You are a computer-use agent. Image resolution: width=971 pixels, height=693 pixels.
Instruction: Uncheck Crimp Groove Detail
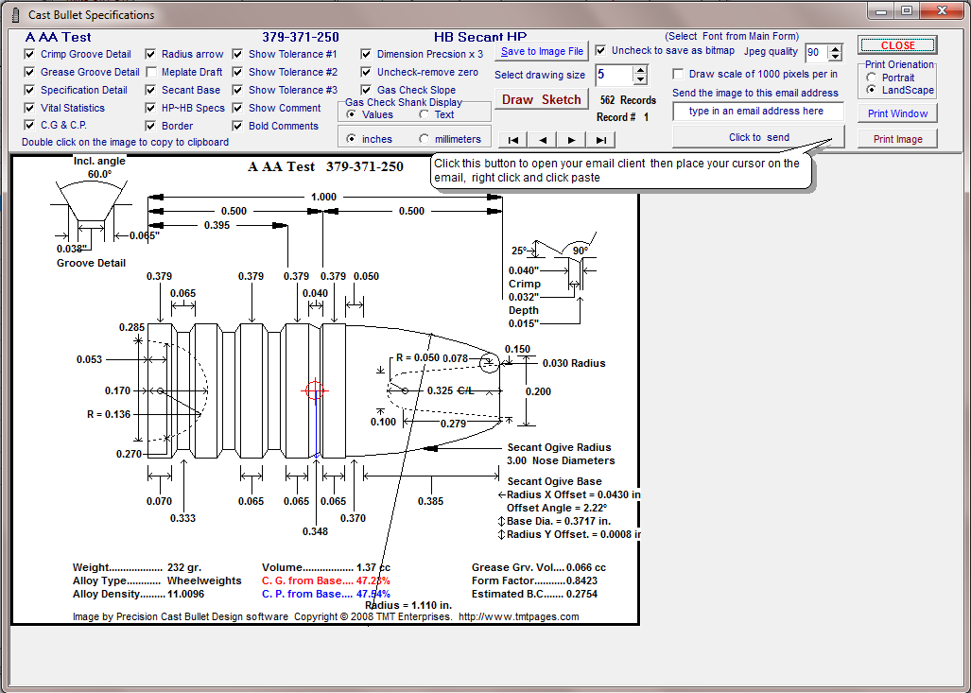coord(29,54)
